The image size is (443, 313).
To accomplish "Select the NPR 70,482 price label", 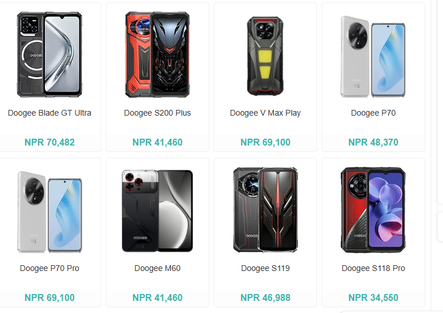I will pyautogui.click(x=49, y=142).
